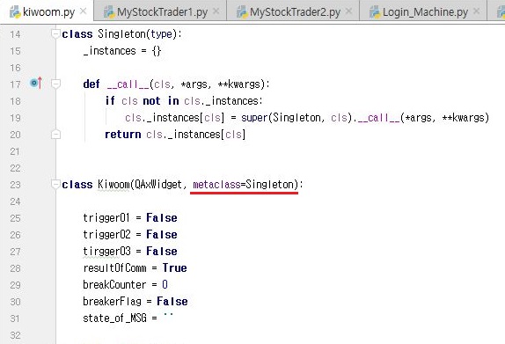This screenshot has height=344, width=505.
Task: Click the breakerFlag variable
Action: (x=112, y=302)
